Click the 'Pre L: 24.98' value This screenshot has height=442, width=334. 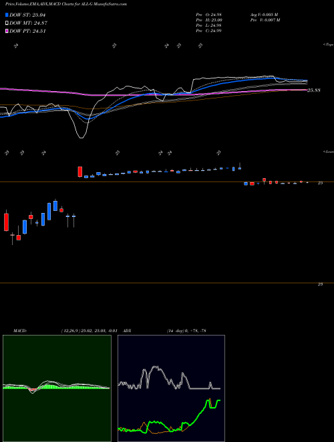(x=209, y=25)
